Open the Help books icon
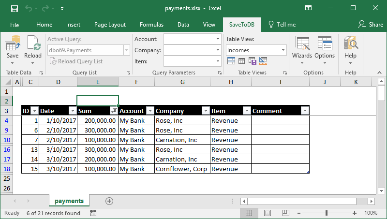 [350, 43]
